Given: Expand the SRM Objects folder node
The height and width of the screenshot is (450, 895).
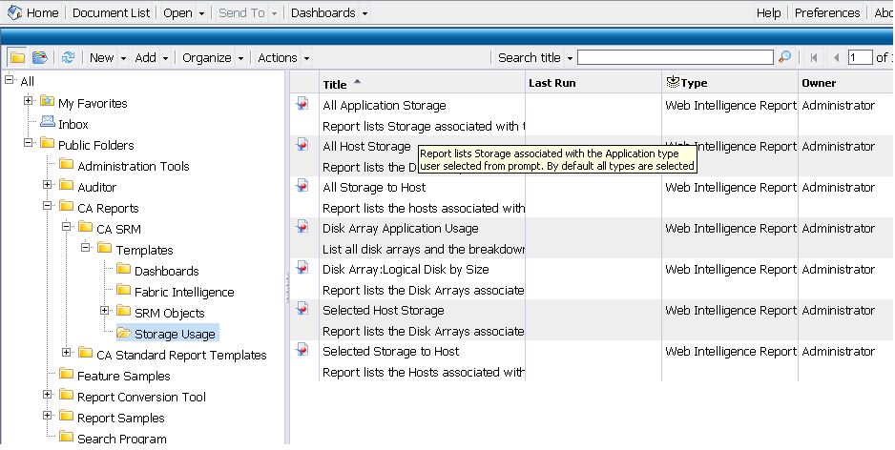Looking at the screenshot, I should tap(105, 312).
